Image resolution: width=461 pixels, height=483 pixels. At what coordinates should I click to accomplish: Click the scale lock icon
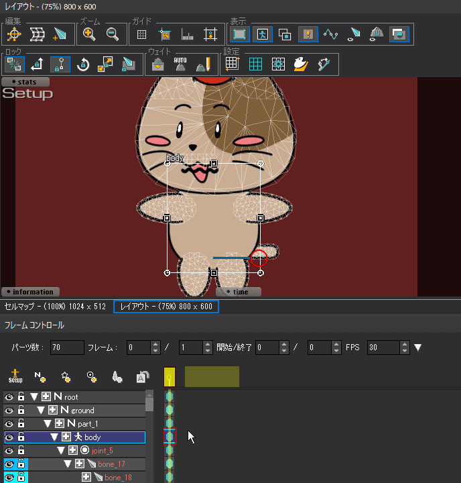[105, 64]
